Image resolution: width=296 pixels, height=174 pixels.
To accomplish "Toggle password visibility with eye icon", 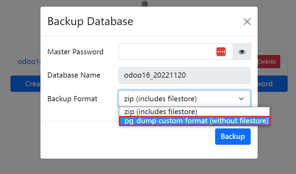I will point(242,52).
